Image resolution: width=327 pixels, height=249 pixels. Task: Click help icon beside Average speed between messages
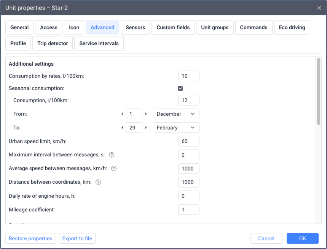click(113, 169)
